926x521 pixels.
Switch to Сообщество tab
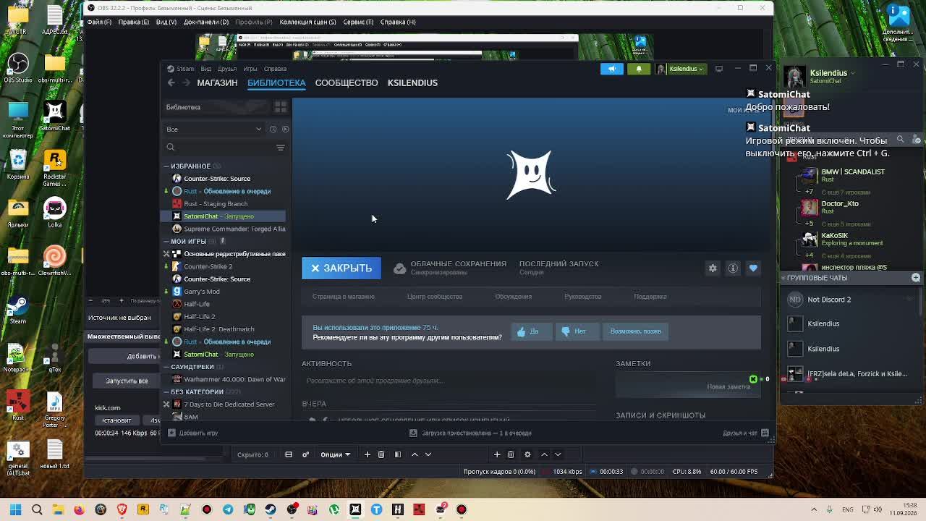click(x=347, y=82)
